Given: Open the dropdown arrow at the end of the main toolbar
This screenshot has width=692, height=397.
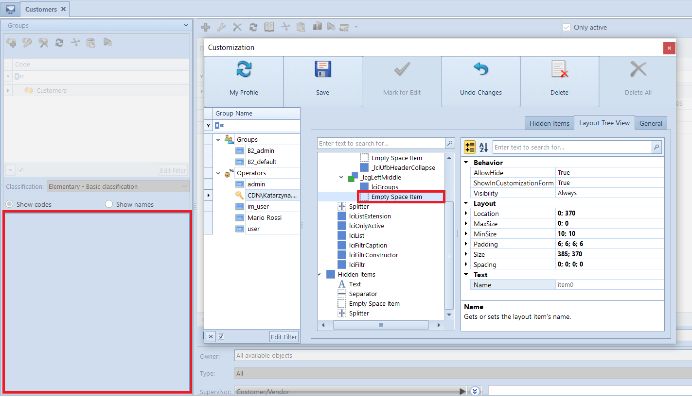Looking at the screenshot, I should tap(356, 27).
